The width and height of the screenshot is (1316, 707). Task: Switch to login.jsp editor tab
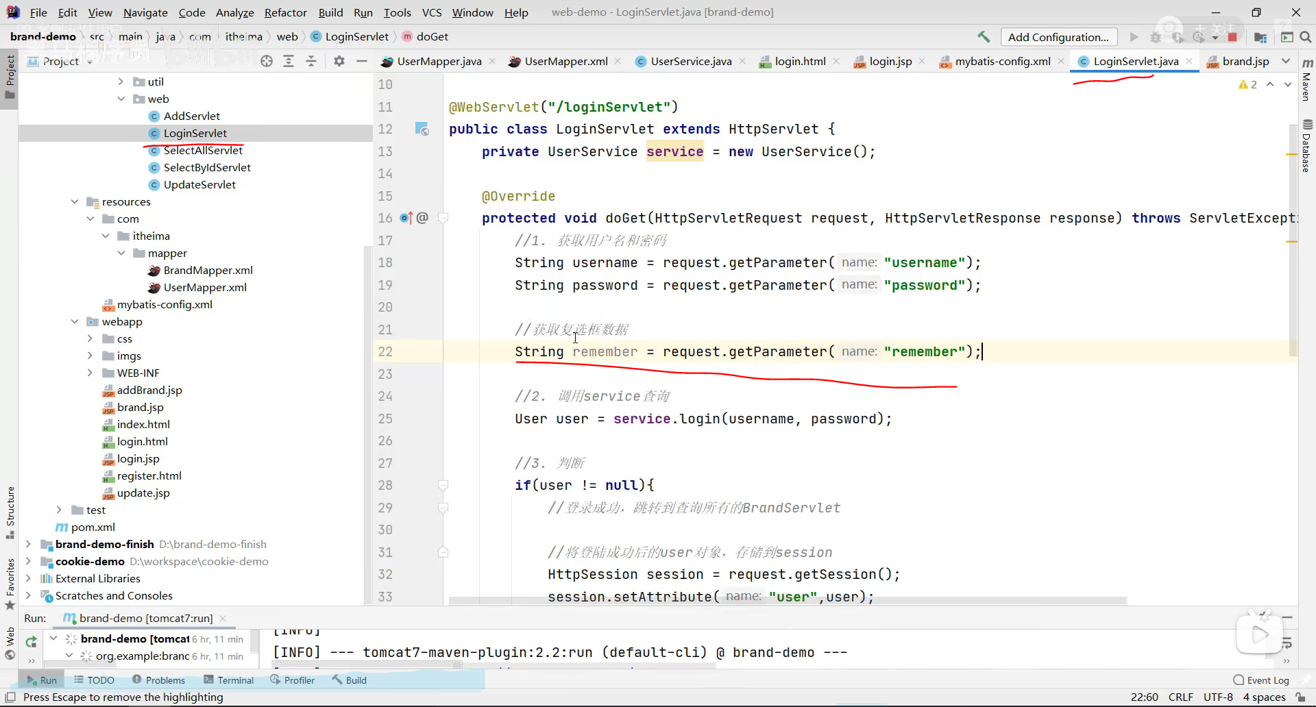890,61
